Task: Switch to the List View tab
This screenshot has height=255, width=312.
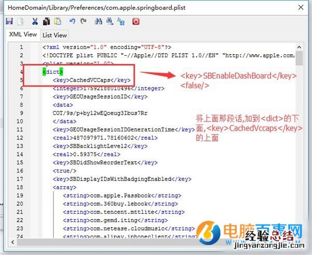Action: click(x=55, y=35)
